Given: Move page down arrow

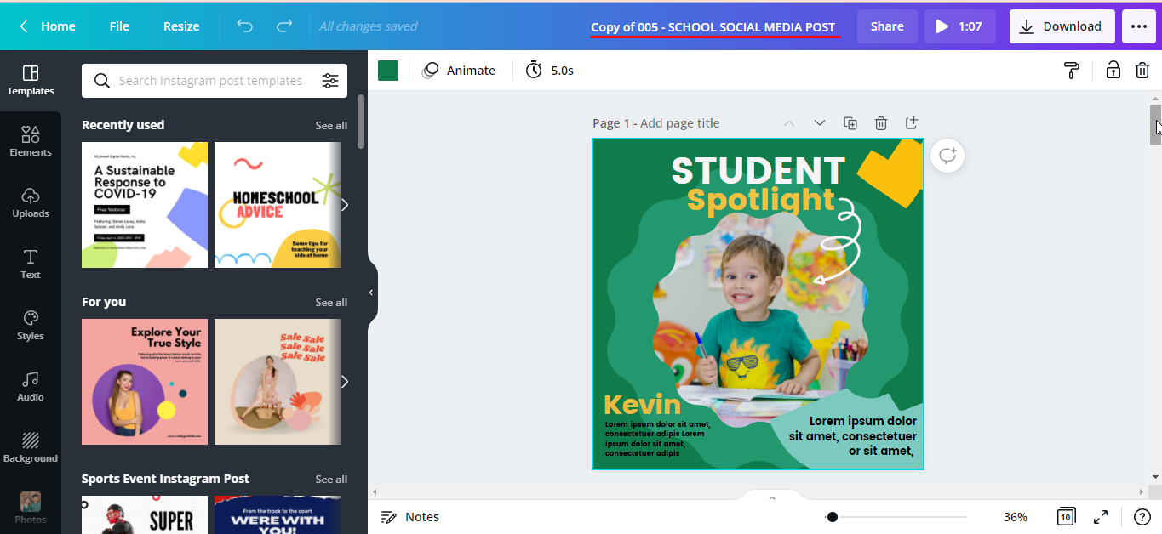Looking at the screenshot, I should [820, 123].
